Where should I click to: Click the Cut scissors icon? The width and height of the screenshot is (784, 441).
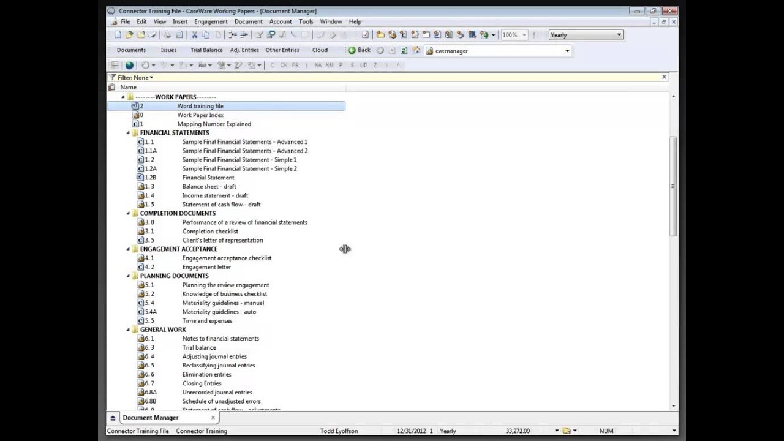point(195,35)
